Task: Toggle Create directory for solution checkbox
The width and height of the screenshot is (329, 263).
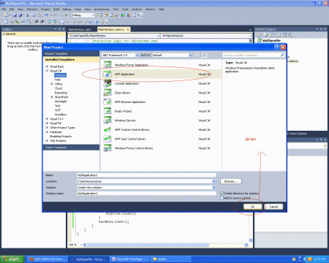Action: [x=222, y=193]
